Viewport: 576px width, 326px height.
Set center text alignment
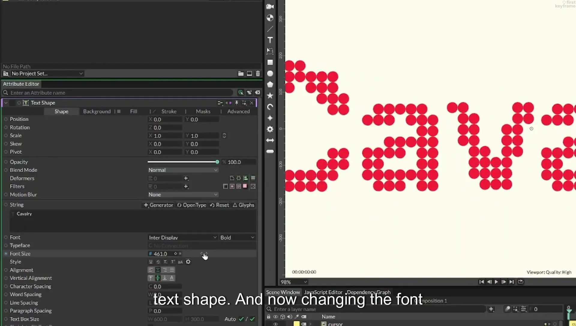[158, 270]
